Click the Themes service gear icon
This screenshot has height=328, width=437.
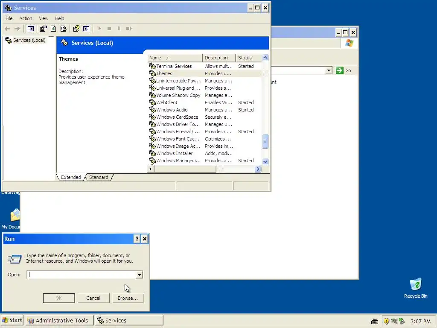point(152,73)
